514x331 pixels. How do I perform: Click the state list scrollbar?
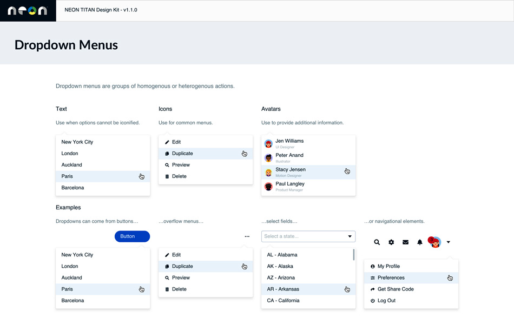tap(354, 255)
